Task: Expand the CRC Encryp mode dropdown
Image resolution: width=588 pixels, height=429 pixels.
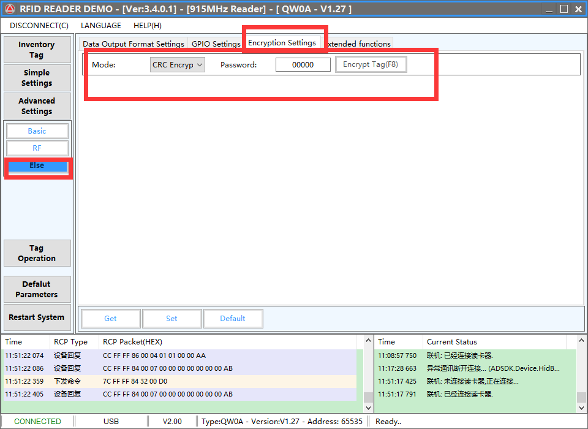Action: click(x=178, y=65)
